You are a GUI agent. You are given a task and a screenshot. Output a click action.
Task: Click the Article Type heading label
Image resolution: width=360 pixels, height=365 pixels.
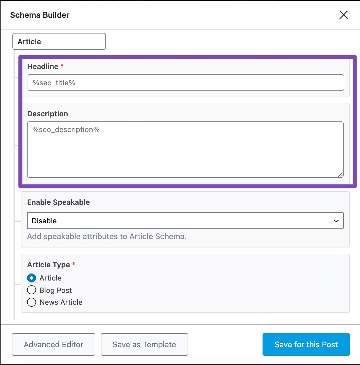point(48,265)
